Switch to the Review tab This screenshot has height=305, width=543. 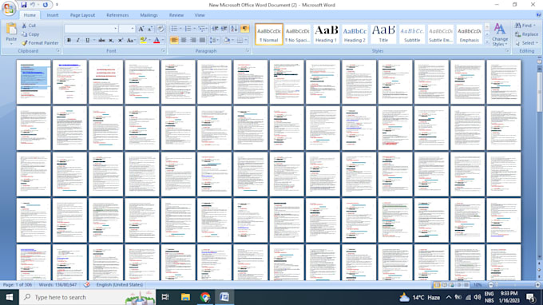click(x=176, y=15)
